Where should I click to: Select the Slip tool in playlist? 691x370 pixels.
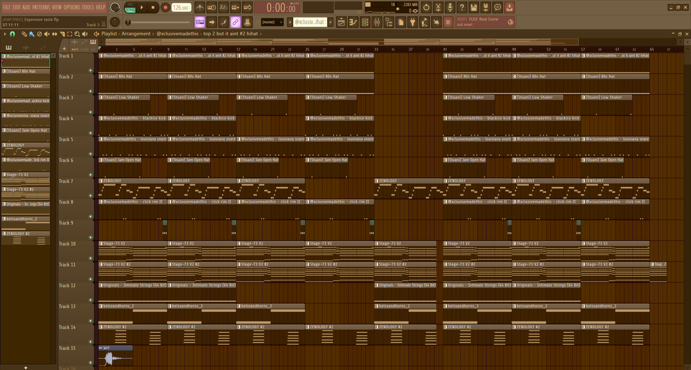(x=54, y=34)
